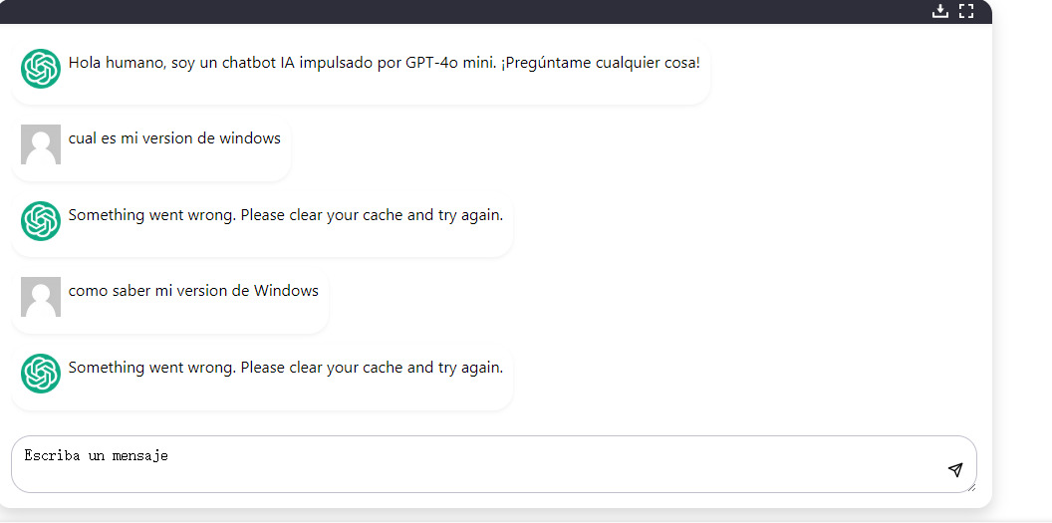The width and height of the screenshot is (1052, 523).
Task: Click the download chat icon
Action: tap(939, 11)
